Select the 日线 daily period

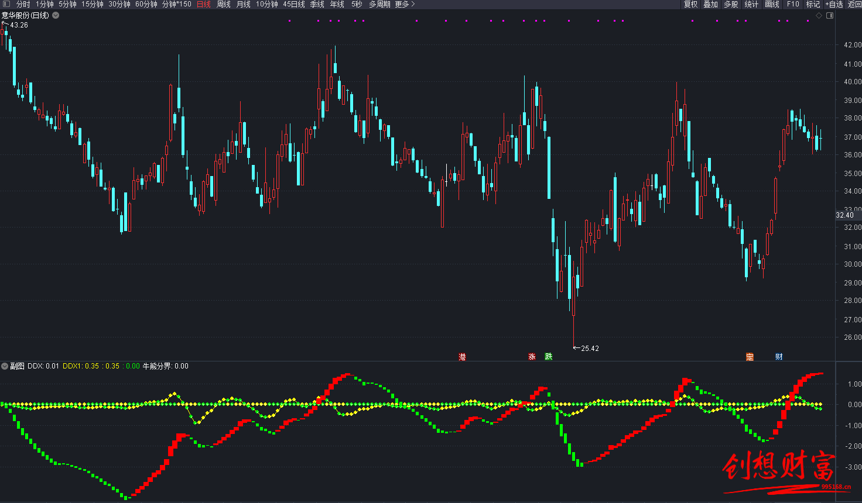pos(204,4)
